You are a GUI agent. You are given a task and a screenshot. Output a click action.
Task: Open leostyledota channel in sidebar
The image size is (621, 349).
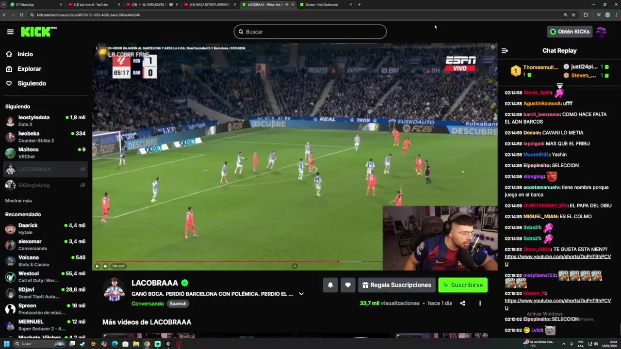46,121
